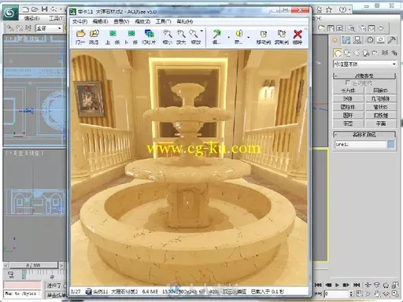Open the Standard Primitives dropdown list
The height and width of the screenshot is (302, 403).
coord(364,64)
